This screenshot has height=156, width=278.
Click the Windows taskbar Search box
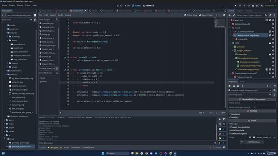(118, 153)
